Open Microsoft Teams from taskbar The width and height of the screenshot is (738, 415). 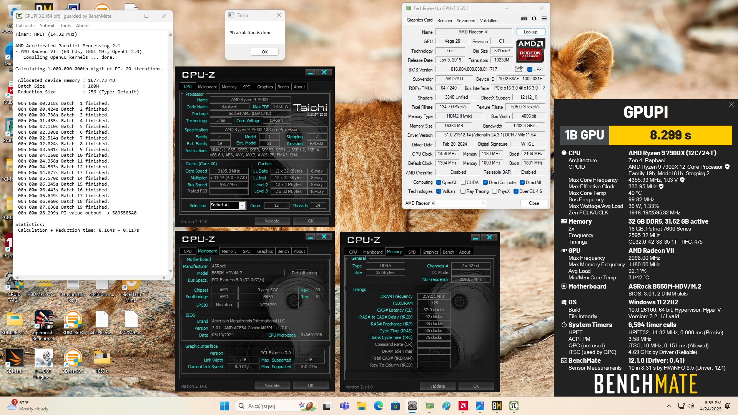click(344, 406)
